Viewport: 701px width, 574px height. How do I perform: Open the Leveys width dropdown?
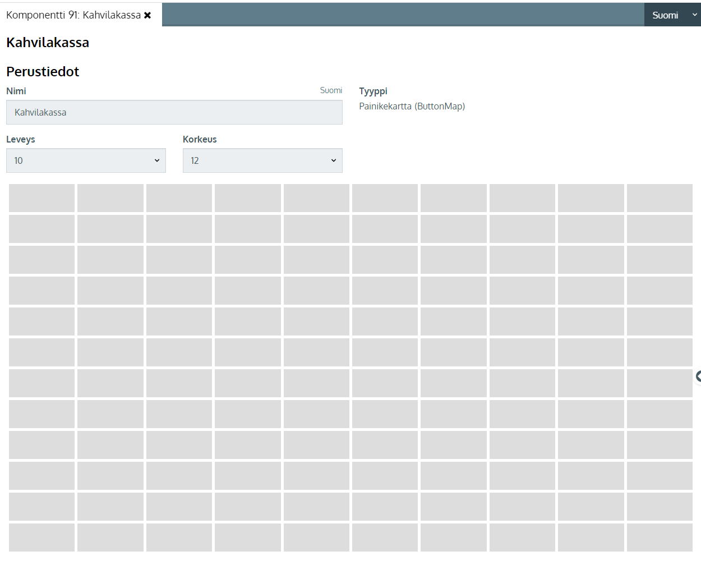[86, 160]
